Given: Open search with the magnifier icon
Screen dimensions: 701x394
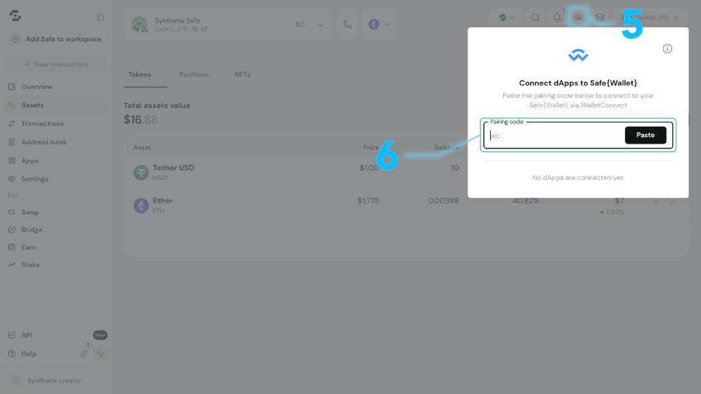Looking at the screenshot, I should 535,17.
